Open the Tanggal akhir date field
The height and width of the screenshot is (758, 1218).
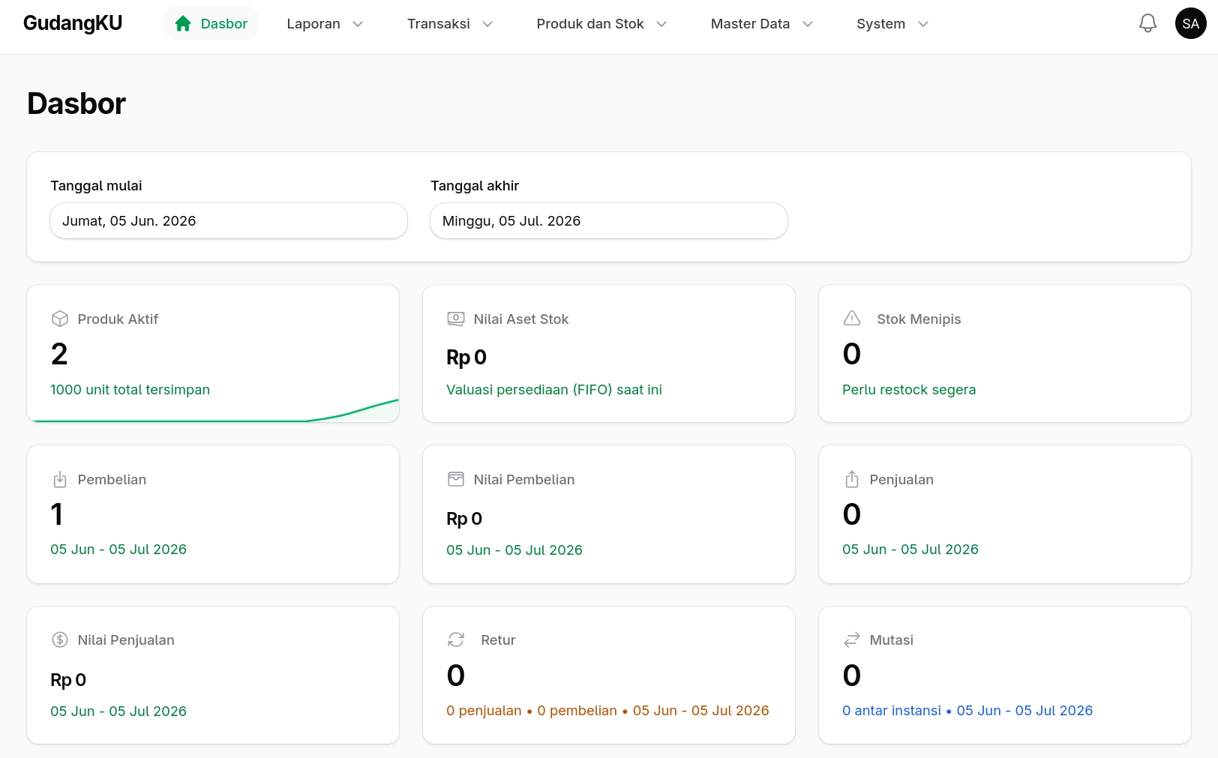(x=609, y=221)
